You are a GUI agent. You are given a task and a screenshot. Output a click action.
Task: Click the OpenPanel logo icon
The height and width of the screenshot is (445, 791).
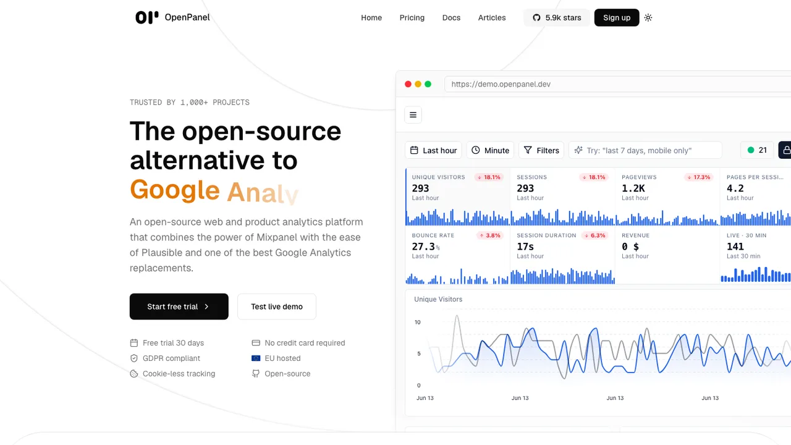coord(147,17)
